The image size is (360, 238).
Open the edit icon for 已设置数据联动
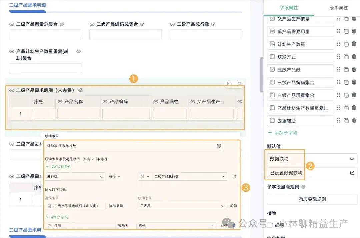[352, 173]
